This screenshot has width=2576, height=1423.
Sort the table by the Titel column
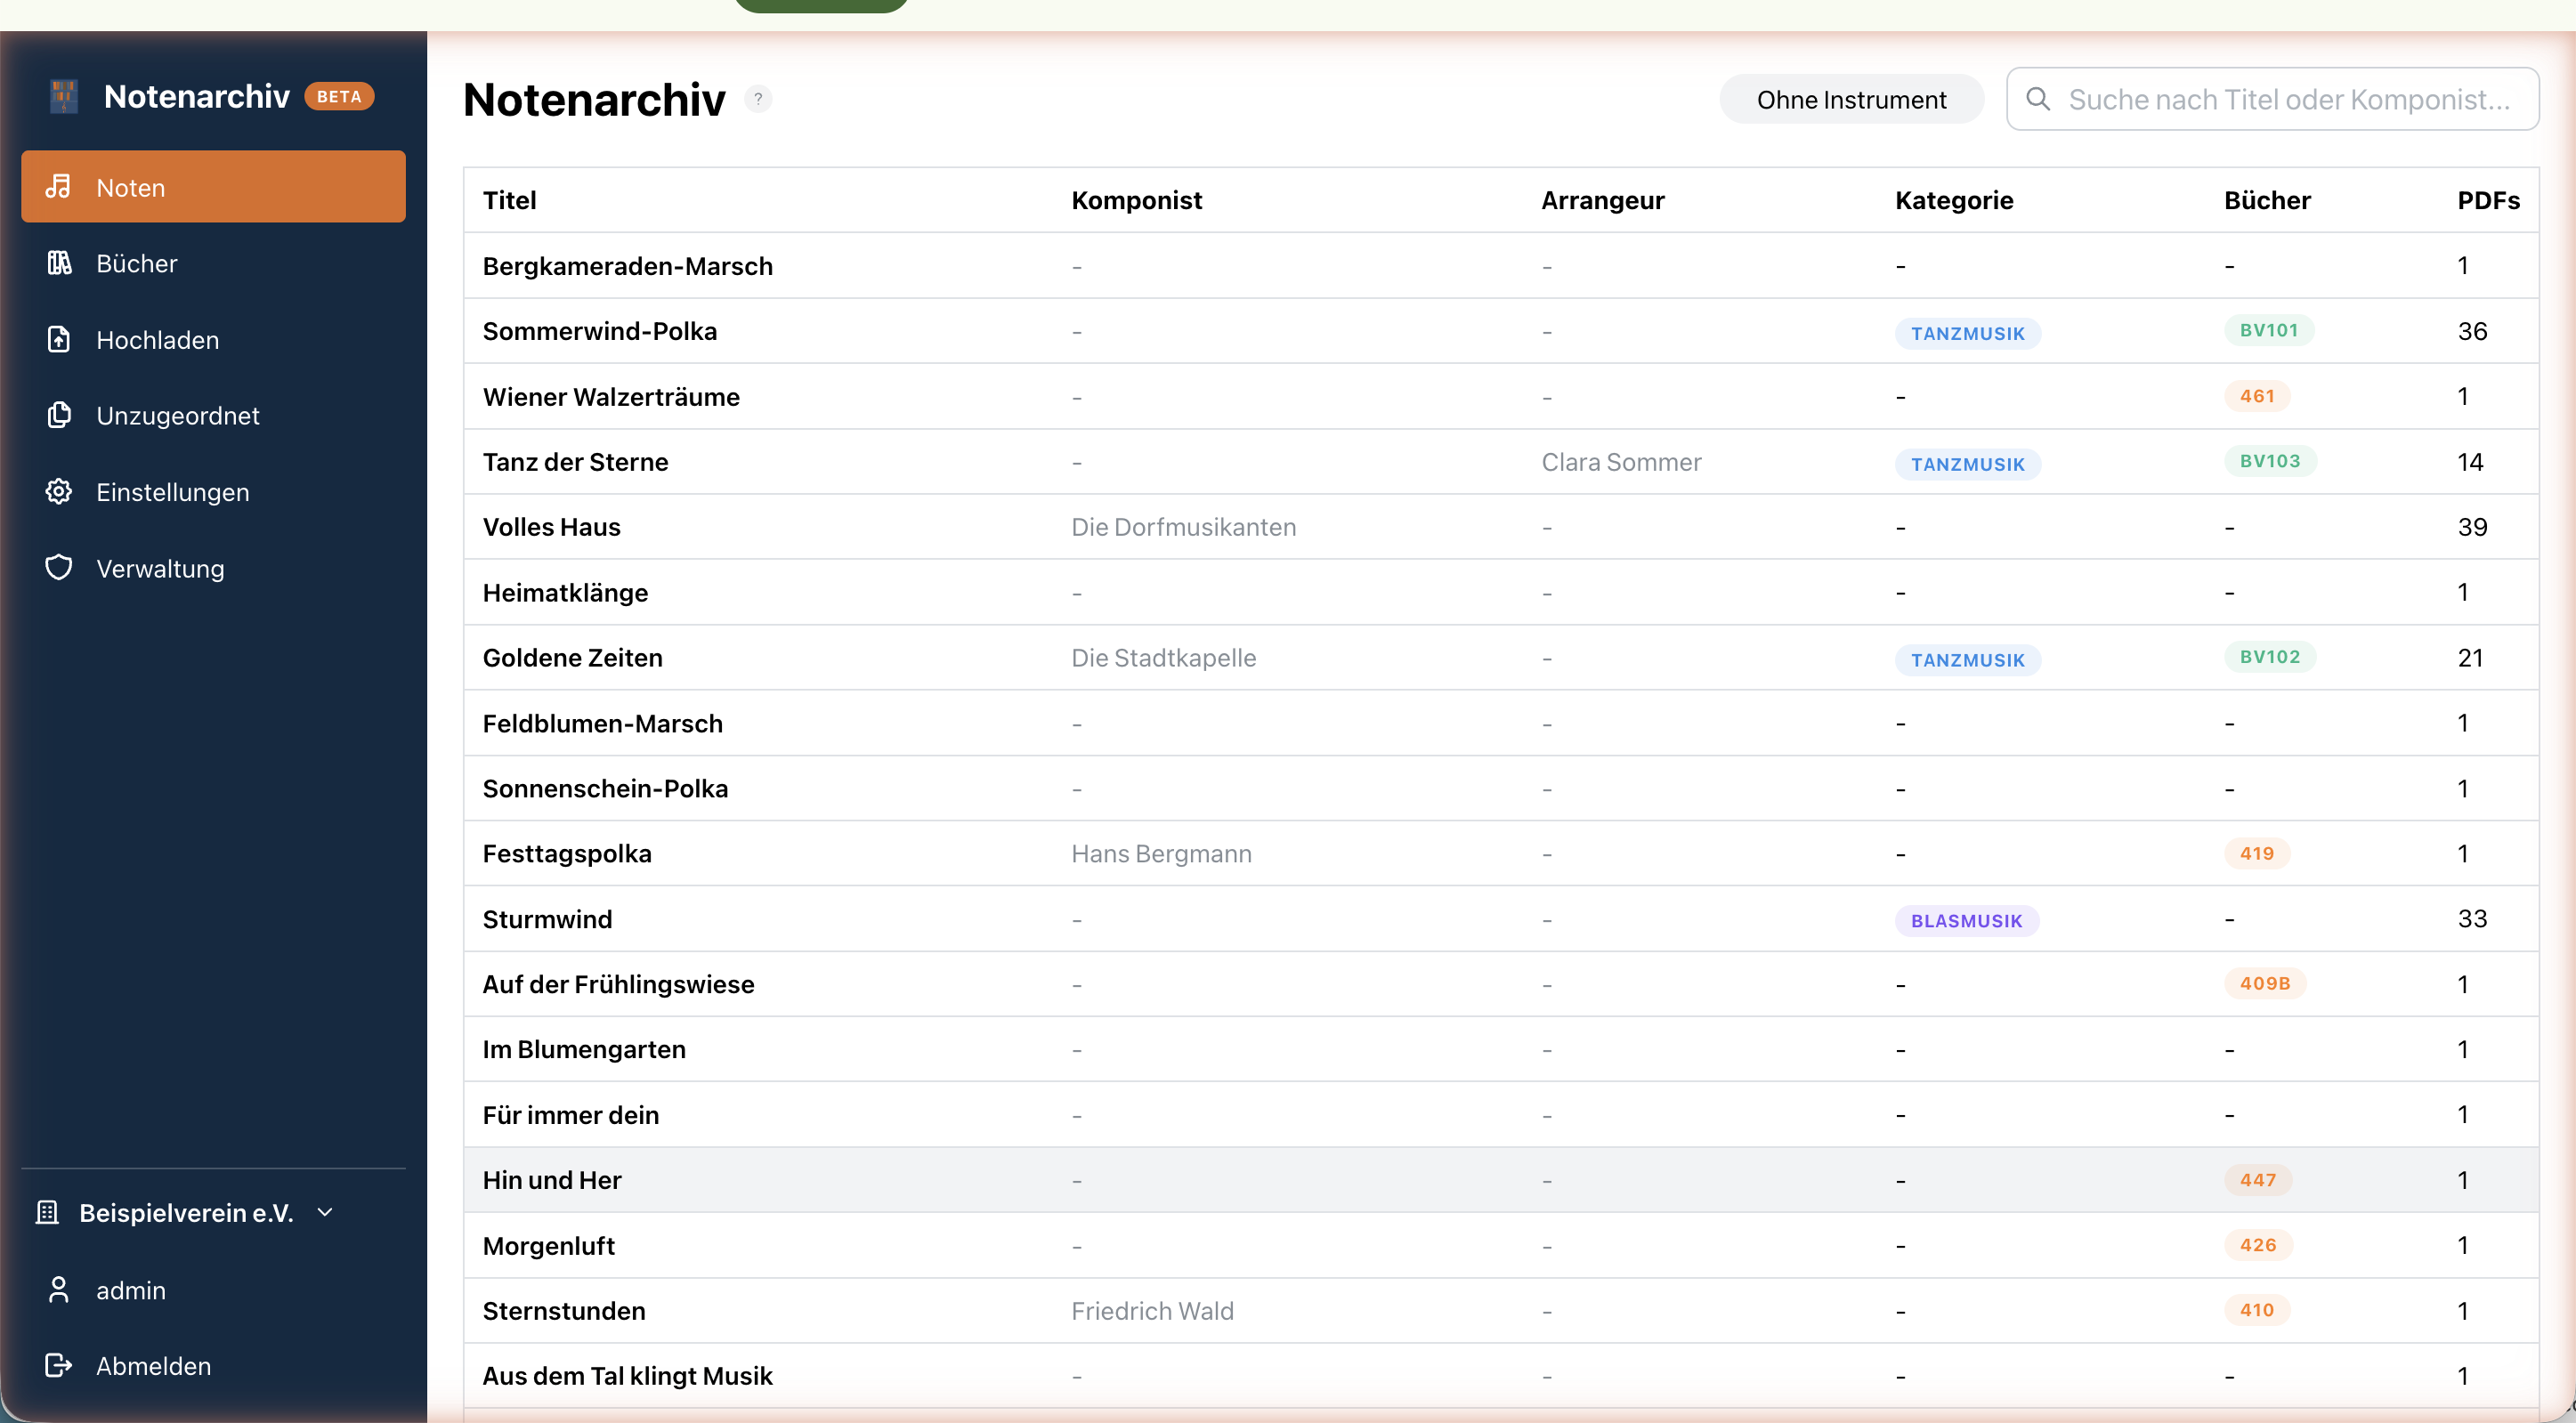509,200
